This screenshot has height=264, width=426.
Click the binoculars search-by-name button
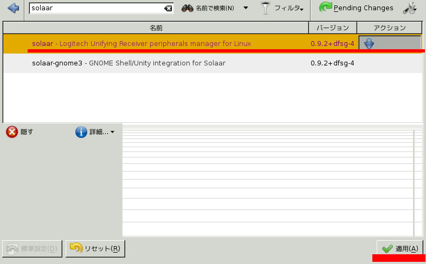pyautogui.click(x=208, y=8)
